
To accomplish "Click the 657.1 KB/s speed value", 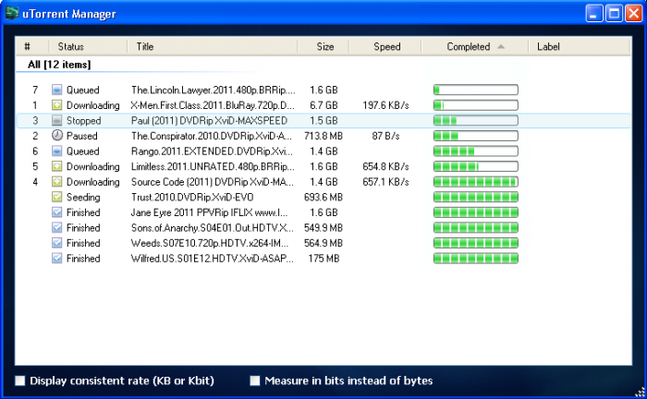I will [385, 182].
